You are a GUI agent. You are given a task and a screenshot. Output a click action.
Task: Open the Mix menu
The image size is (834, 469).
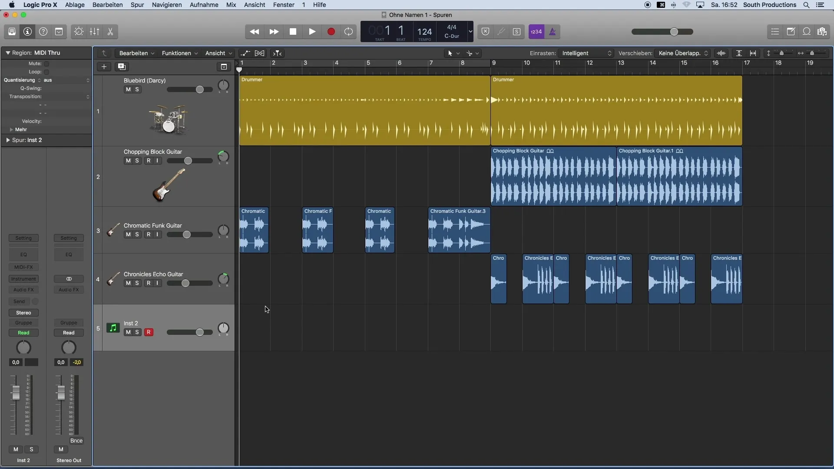(231, 5)
